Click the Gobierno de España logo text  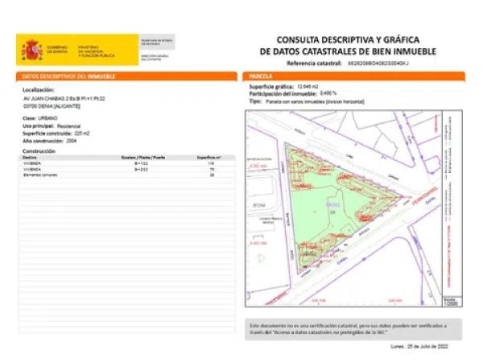tap(57, 50)
